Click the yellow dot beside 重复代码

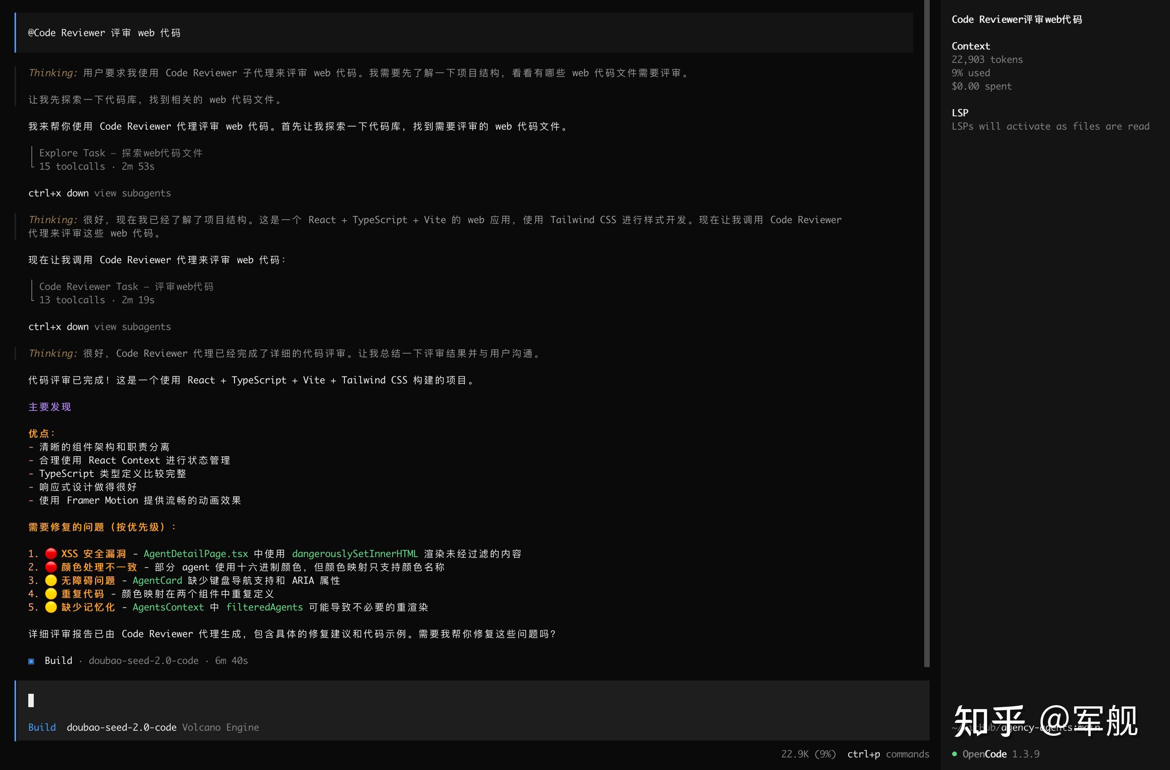[x=51, y=594]
